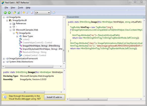Click the .cctor() method icon
The width and height of the screenshot is (147, 106).
click(20, 39)
